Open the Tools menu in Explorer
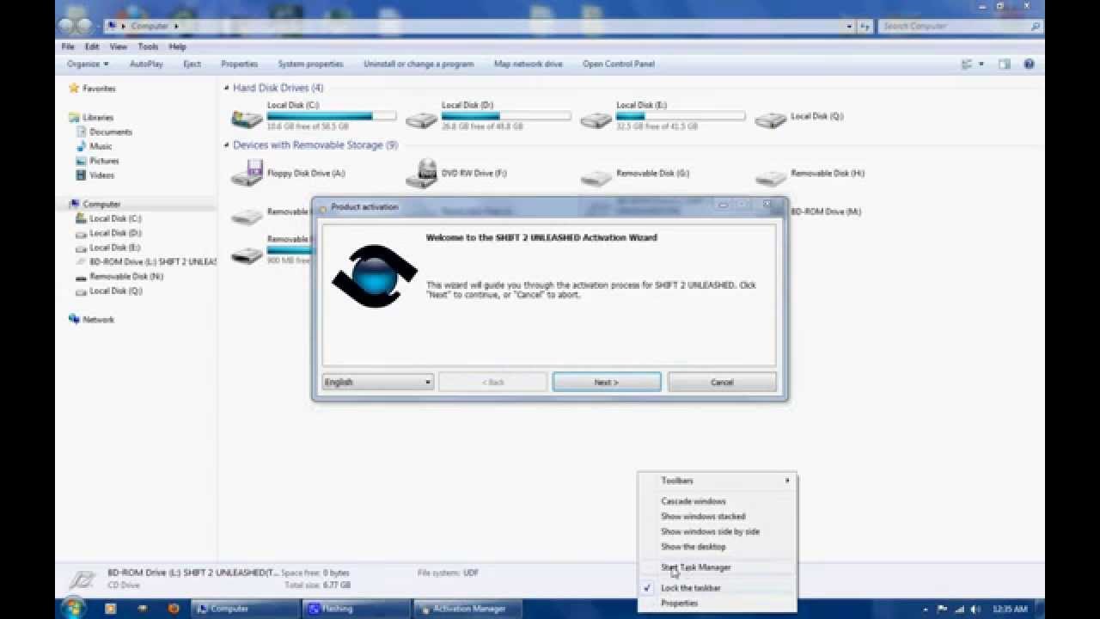The image size is (1100, 619). [148, 46]
